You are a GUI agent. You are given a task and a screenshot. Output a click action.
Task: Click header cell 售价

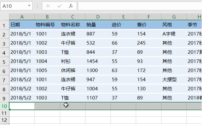(149, 25)
